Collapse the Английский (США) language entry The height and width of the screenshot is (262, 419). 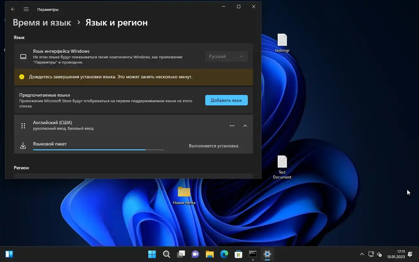pos(245,126)
